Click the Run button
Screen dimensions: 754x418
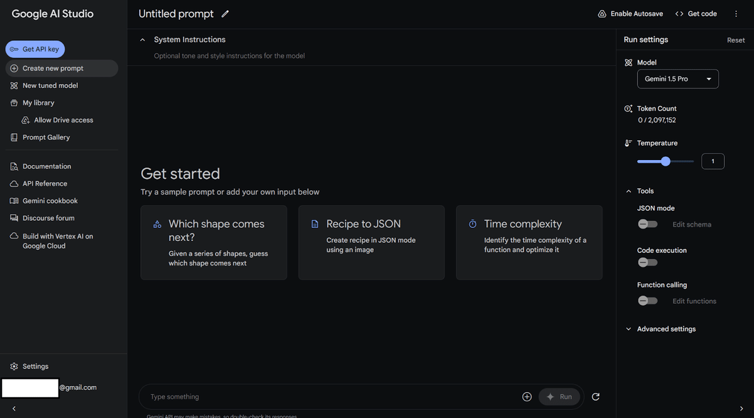coord(559,397)
